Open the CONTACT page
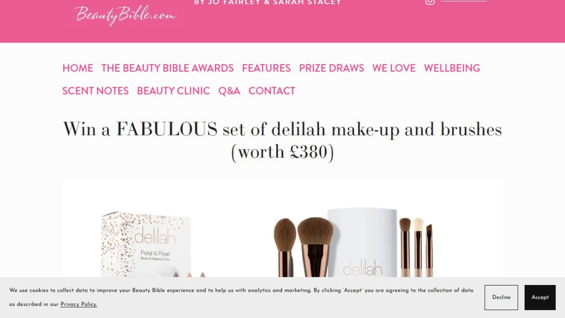Image resolution: width=565 pixels, height=318 pixels. (272, 90)
